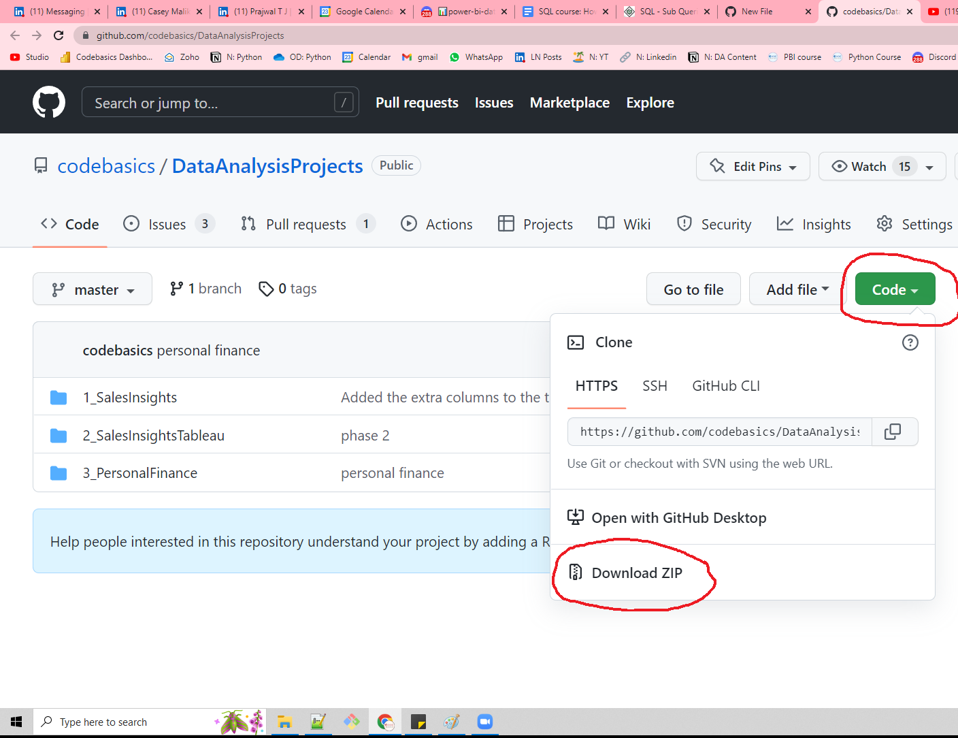Switch to the Code tab
Viewport: 958px width, 738px height.
click(70, 224)
